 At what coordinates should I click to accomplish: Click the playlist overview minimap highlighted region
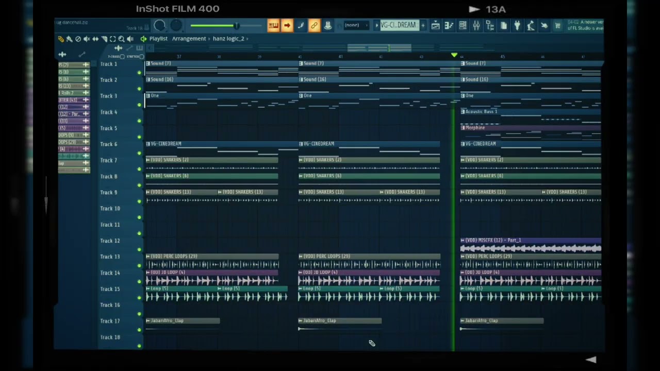(x=379, y=48)
